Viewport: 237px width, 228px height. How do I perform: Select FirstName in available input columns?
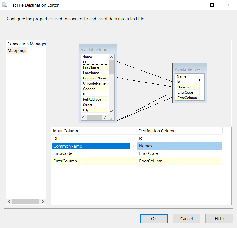click(91, 67)
